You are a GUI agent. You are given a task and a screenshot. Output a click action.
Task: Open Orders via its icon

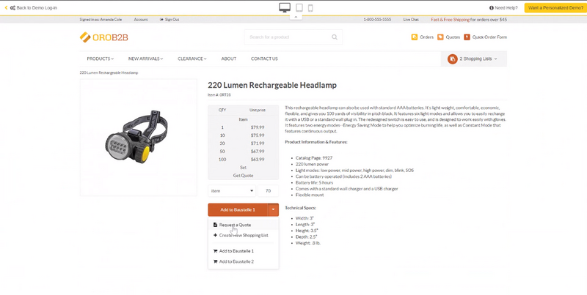click(x=415, y=37)
